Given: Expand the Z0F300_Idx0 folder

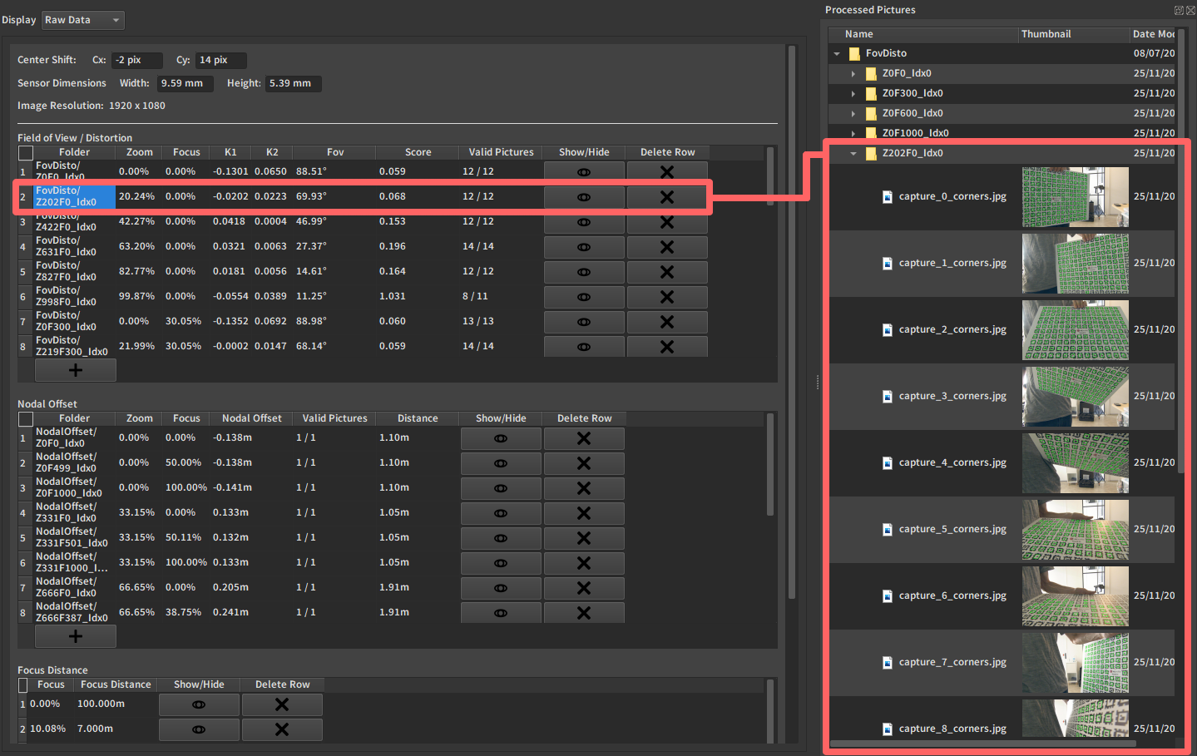Looking at the screenshot, I should click(853, 94).
